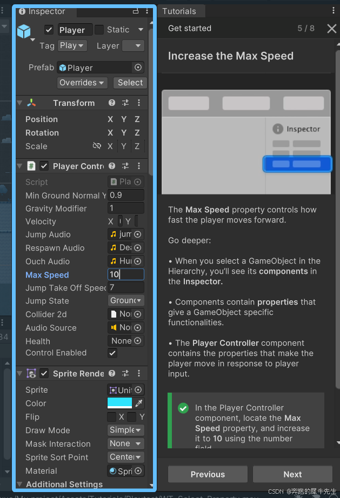Toggle Player Controller enabled checkbox
340x498 pixels.
44,166
